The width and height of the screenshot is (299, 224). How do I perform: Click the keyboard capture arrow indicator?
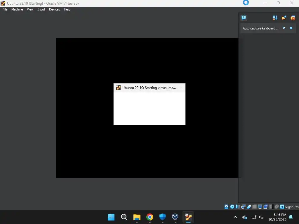point(282,207)
